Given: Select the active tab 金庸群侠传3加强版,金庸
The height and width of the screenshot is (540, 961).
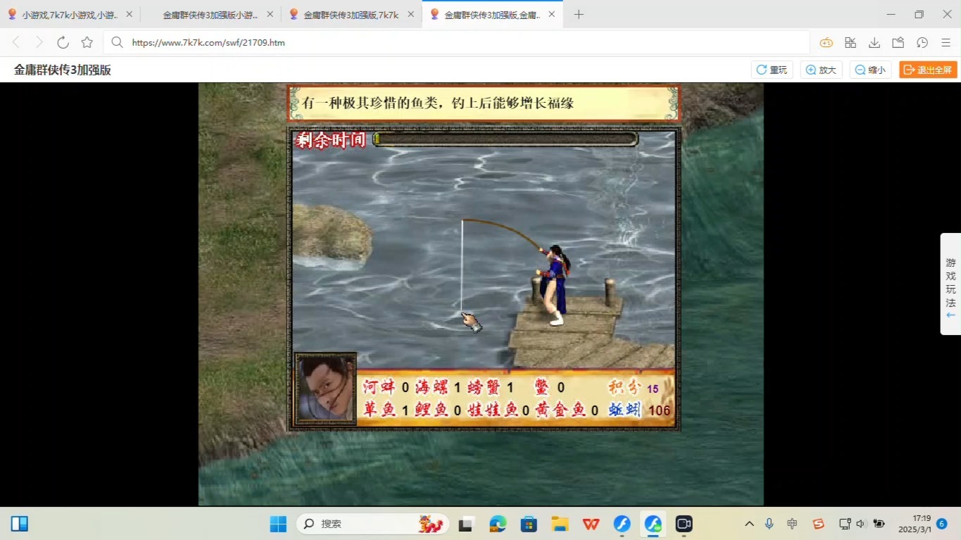Looking at the screenshot, I should click(492, 14).
